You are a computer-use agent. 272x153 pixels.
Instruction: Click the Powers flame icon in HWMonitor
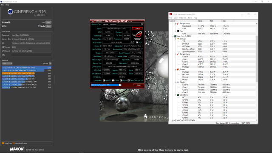[178, 69]
